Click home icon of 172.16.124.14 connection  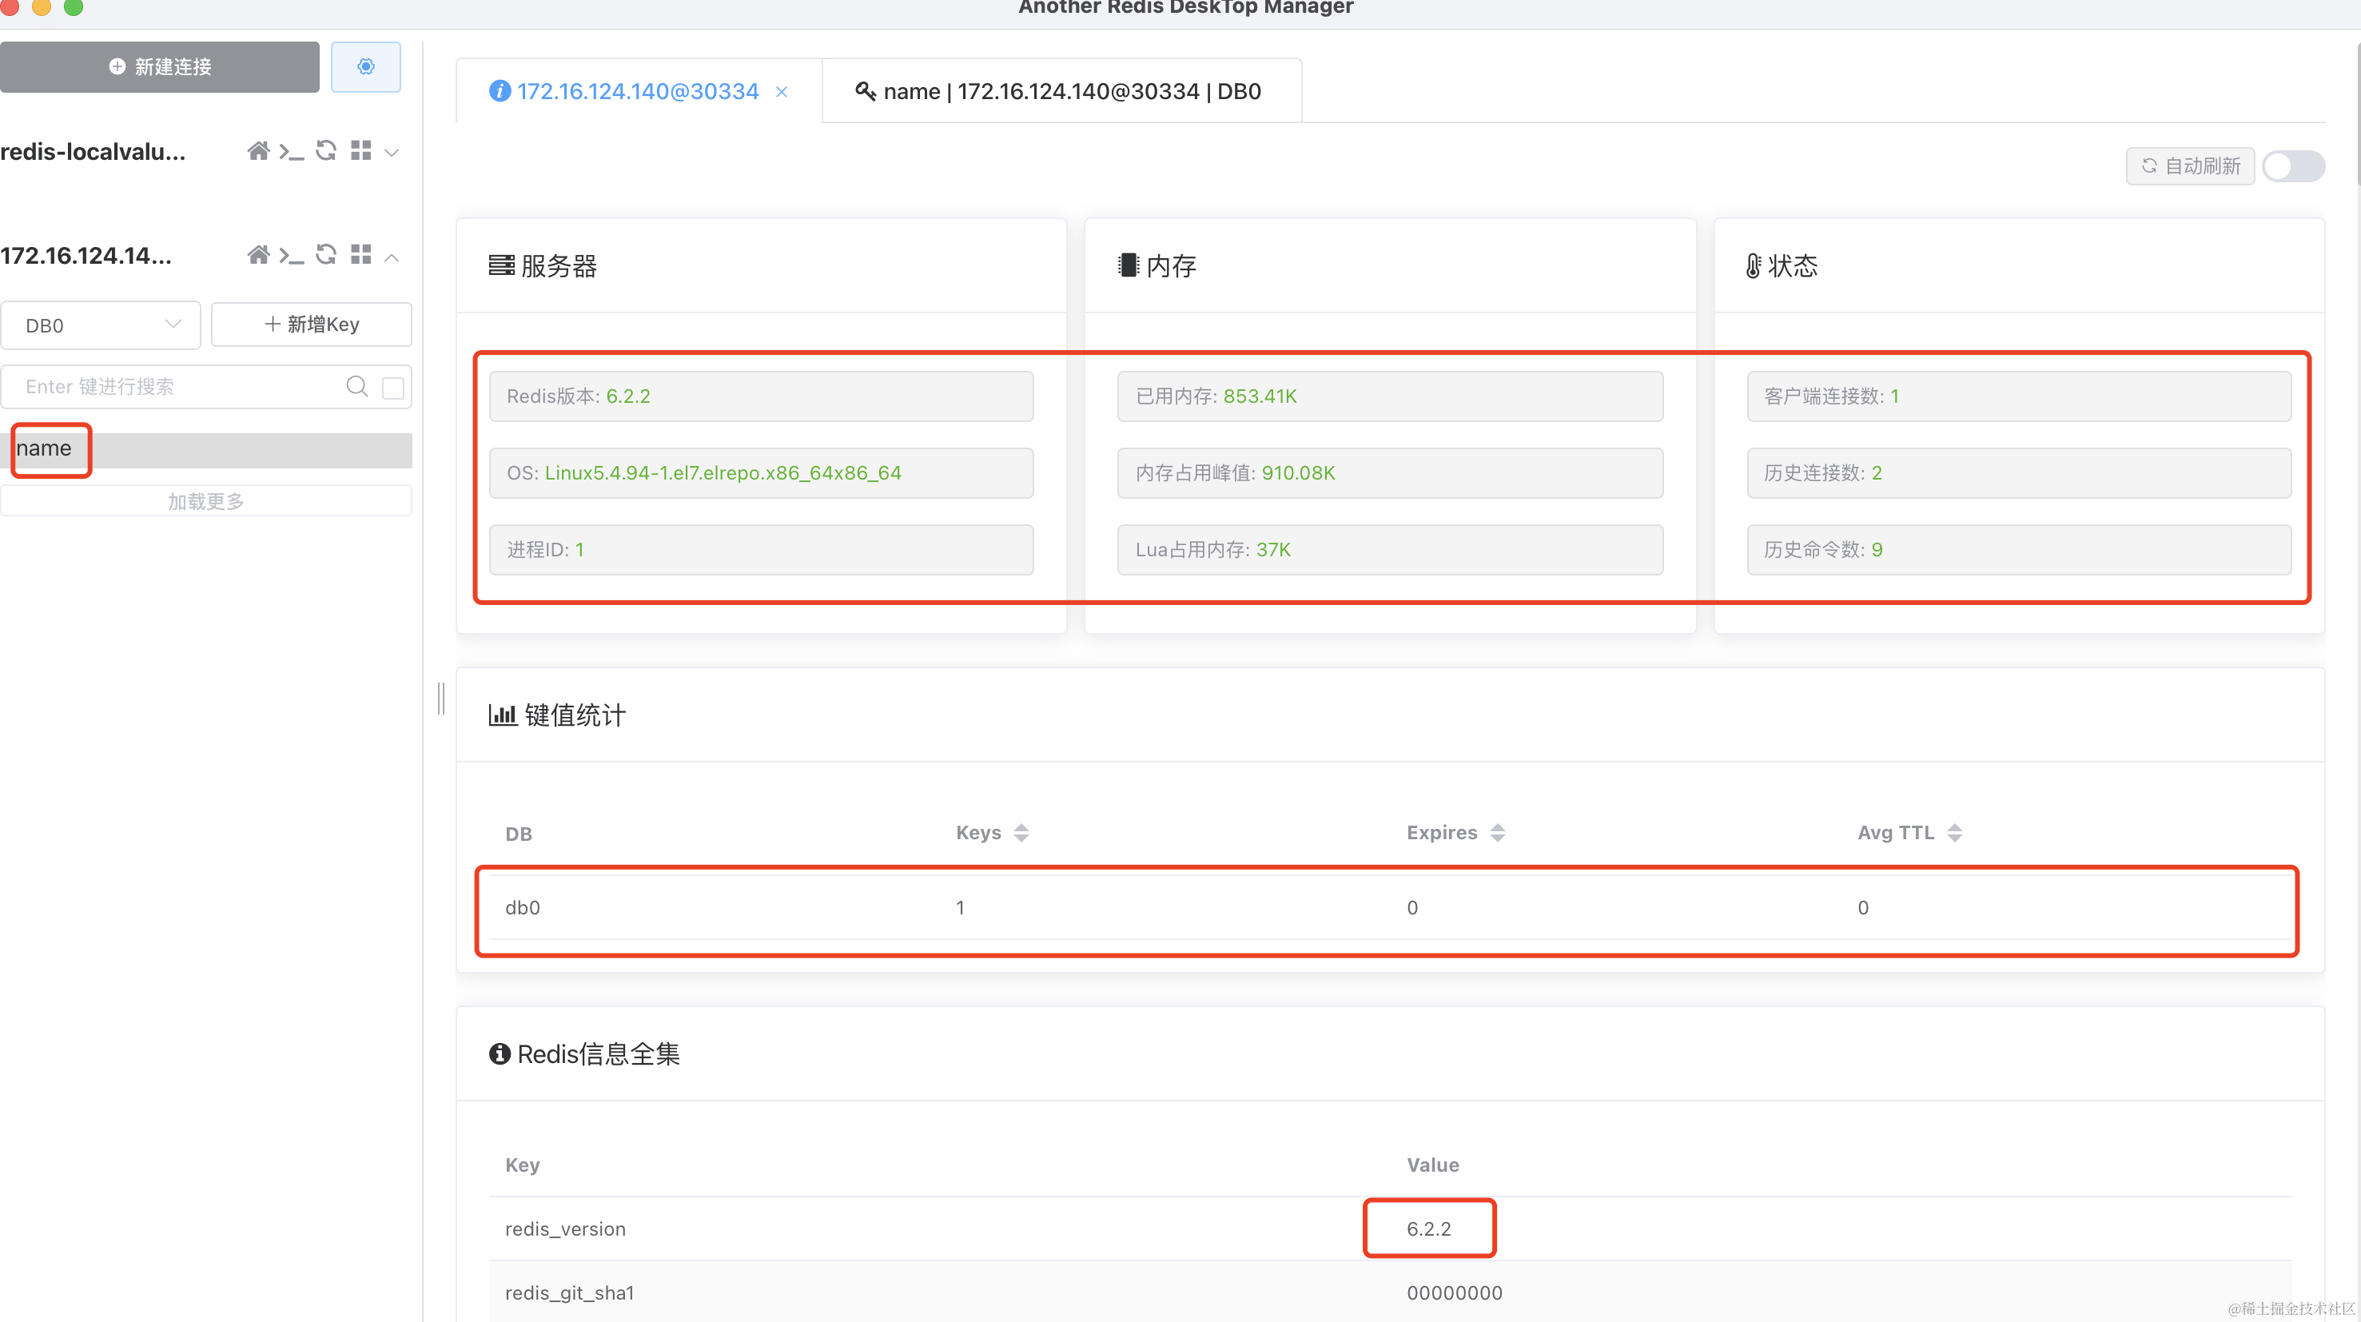click(x=258, y=255)
